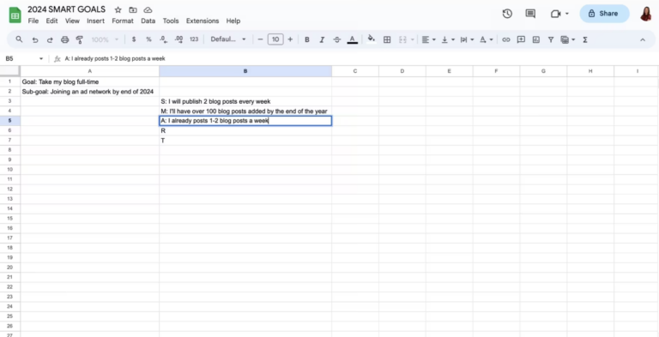Screen dimensions: 659x337
Task: Click the font size field
Action: 275,39
